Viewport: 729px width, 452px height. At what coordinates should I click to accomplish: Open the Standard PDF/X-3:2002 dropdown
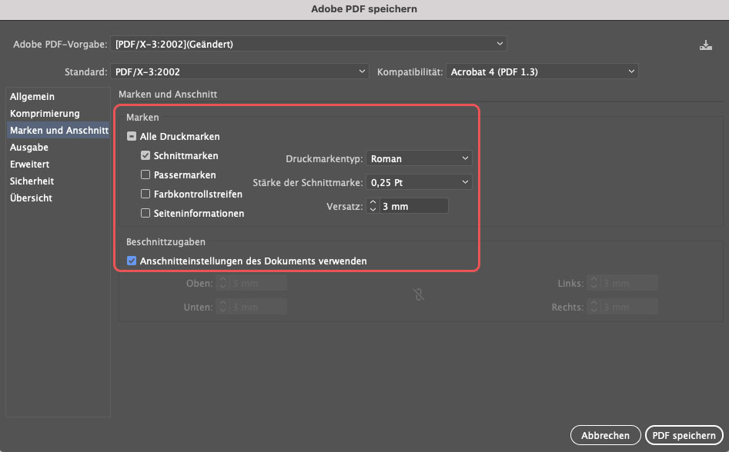pos(239,71)
